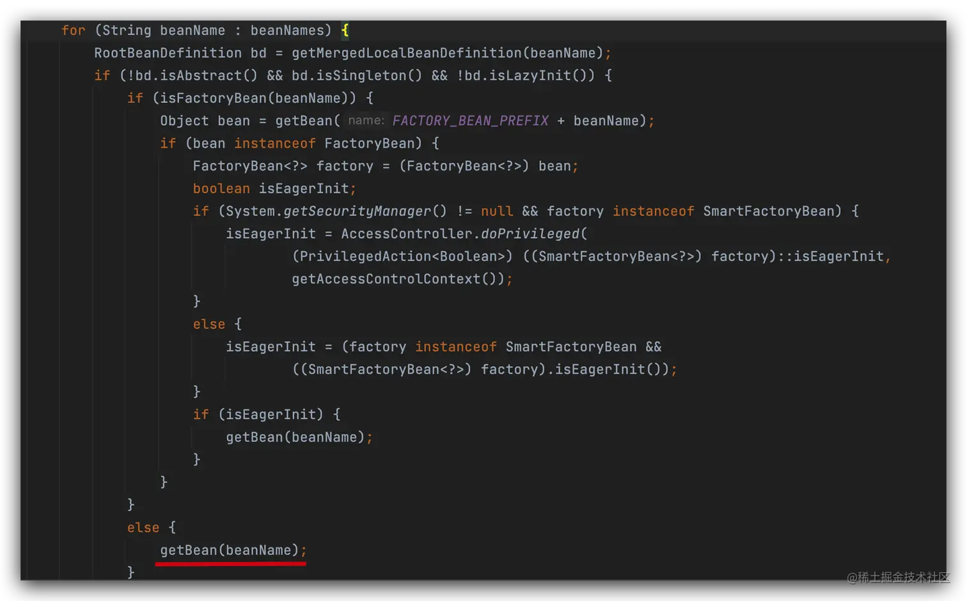This screenshot has height=601, width=967.
Task: Click the '(FactoryBean<?>) bean' cast expression
Action: [x=485, y=166]
